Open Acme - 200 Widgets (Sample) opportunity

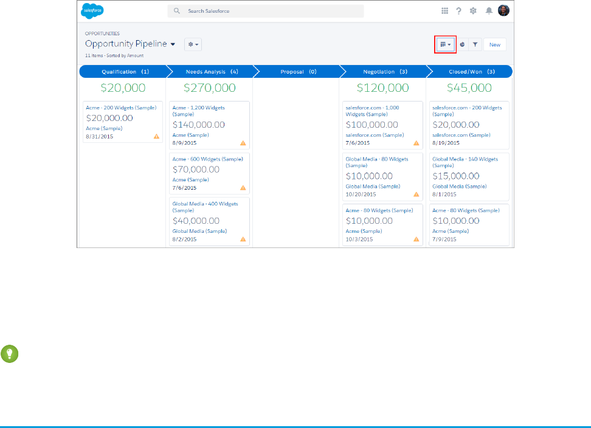click(x=121, y=108)
